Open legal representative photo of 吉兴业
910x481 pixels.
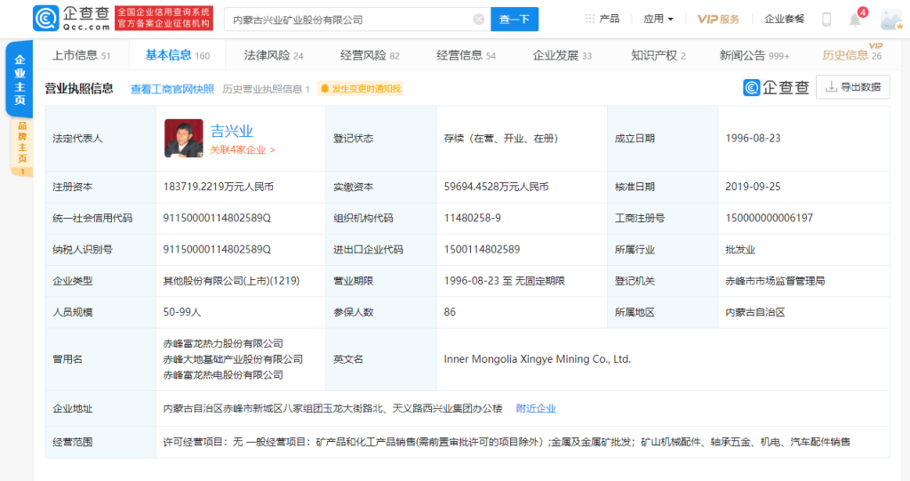pyautogui.click(x=183, y=139)
